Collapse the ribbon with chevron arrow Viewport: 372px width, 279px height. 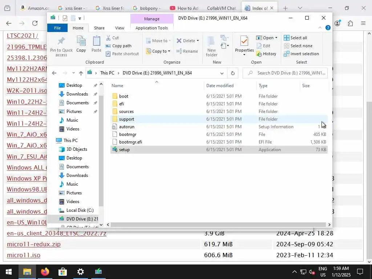320,28
